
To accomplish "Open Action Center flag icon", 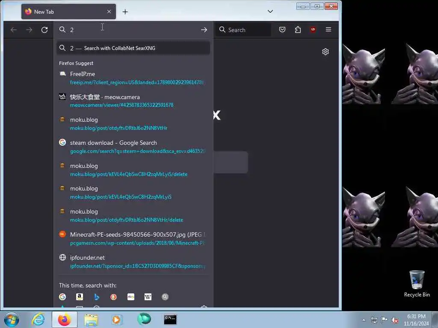I will 385,320.
